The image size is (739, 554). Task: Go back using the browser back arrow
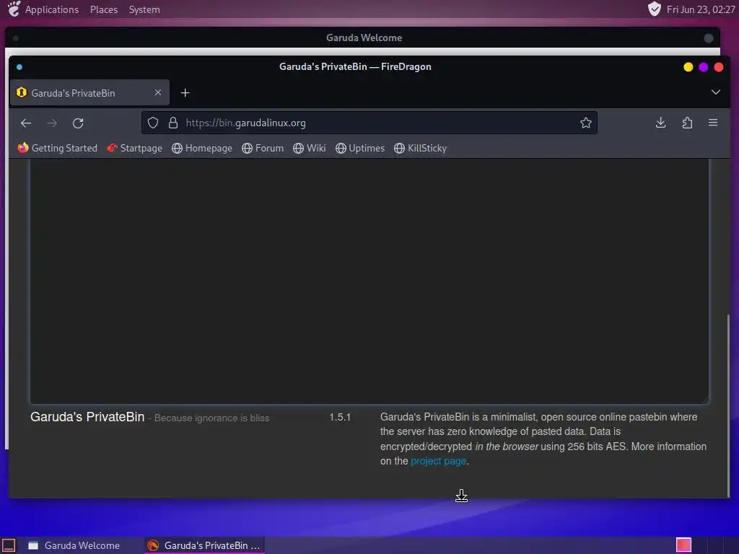pyautogui.click(x=26, y=123)
